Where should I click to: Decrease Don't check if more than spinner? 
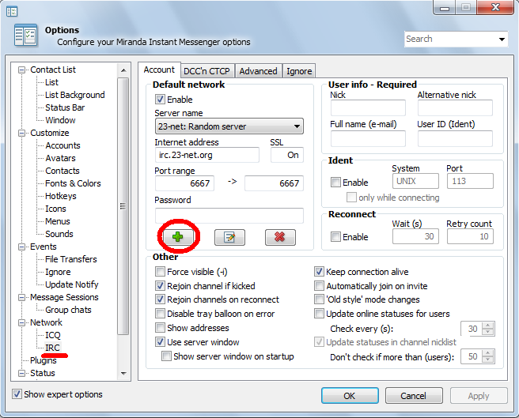point(488,360)
